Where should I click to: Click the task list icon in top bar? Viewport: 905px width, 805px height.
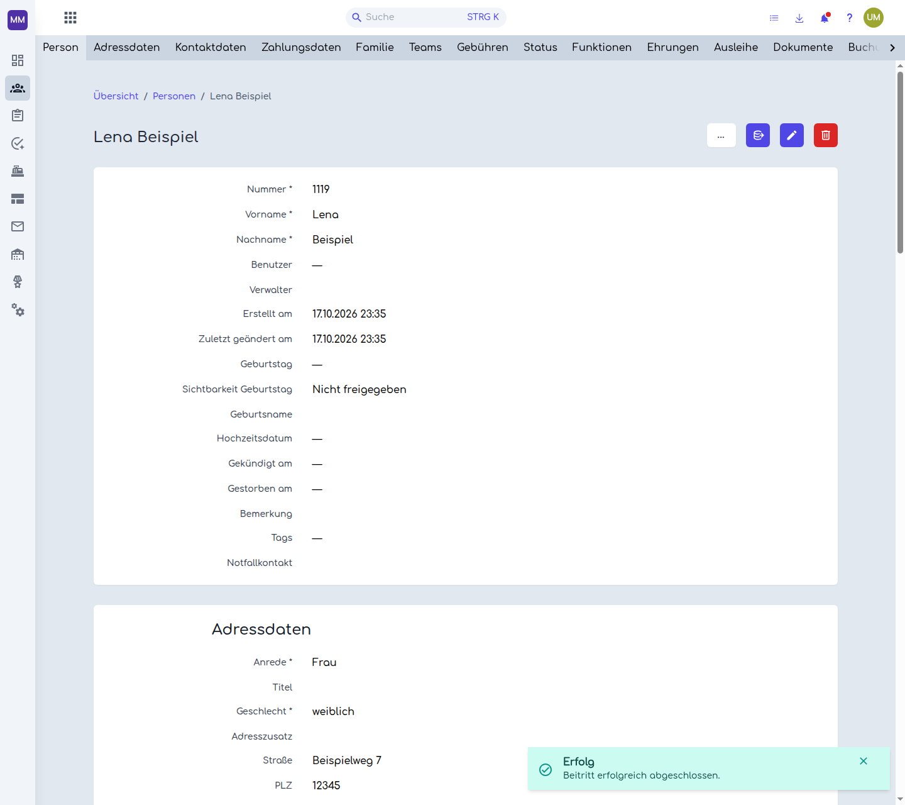774,18
